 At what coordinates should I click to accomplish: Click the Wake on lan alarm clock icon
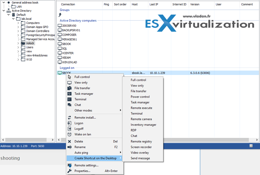(x=69, y=134)
